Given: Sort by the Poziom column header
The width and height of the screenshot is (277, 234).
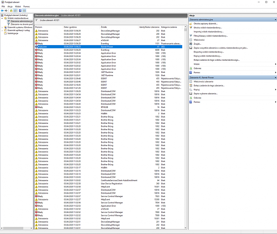Looking at the screenshot, I should (49, 27).
